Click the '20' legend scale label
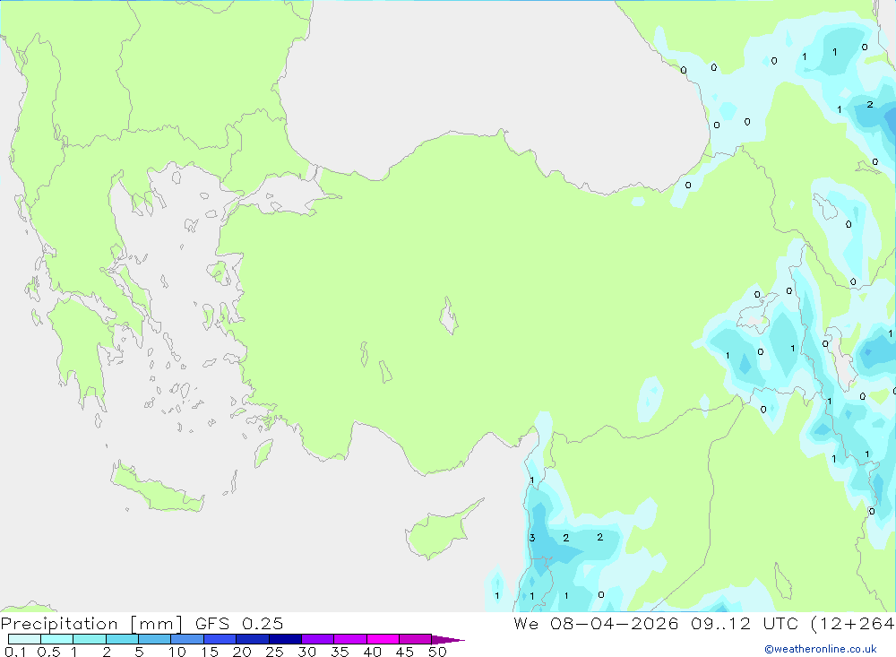 [x=242, y=652]
